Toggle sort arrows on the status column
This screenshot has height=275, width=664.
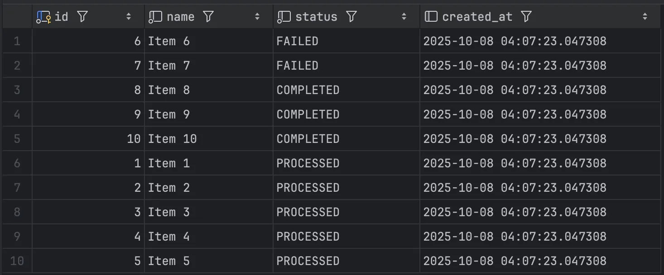404,17
